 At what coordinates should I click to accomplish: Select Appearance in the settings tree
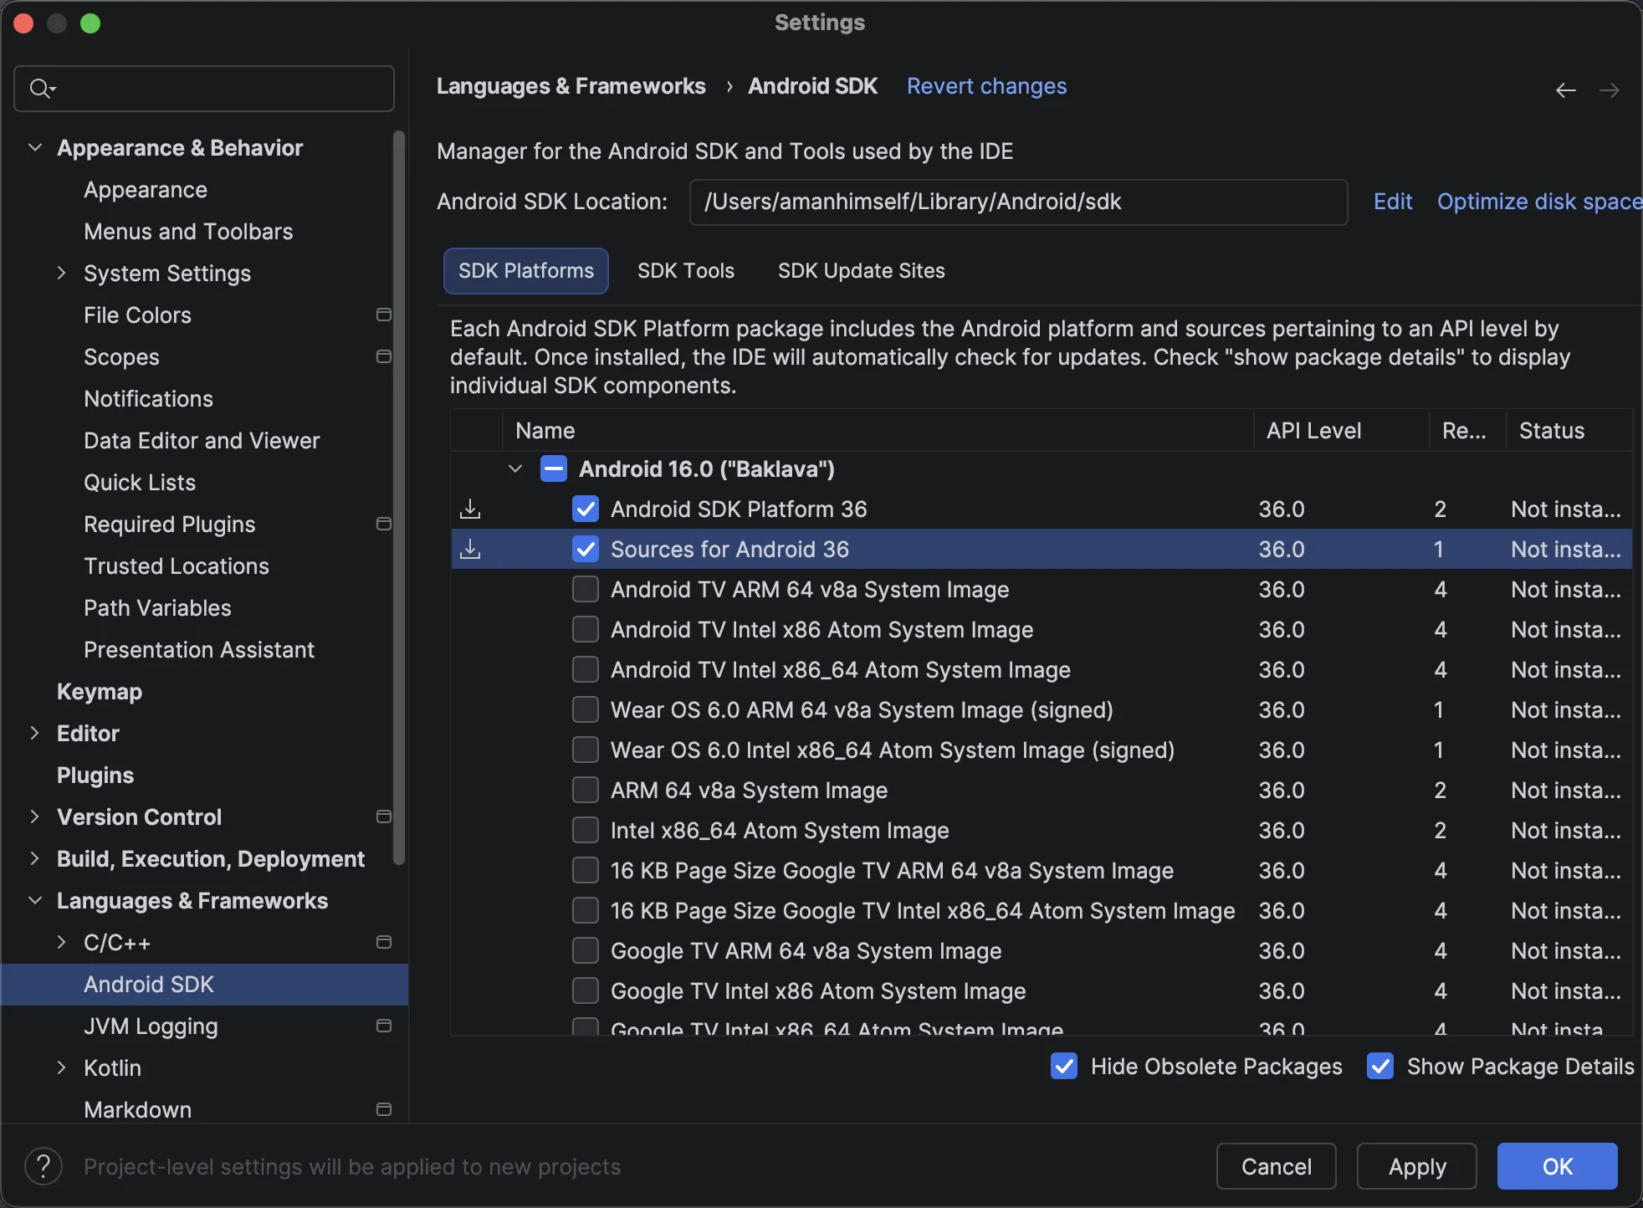(x=146, y=190)
